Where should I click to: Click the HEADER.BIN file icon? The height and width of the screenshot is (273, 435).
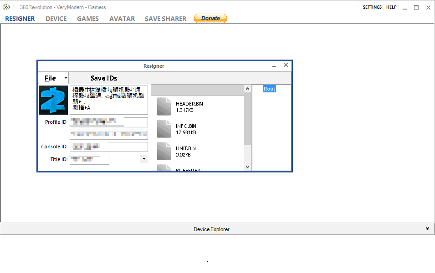[164, 106]
